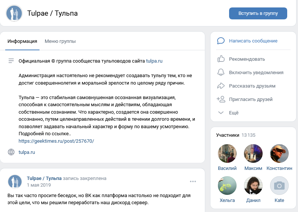
Task: Click the globe icon beside tulpa.ru
Action: (11, 152)
